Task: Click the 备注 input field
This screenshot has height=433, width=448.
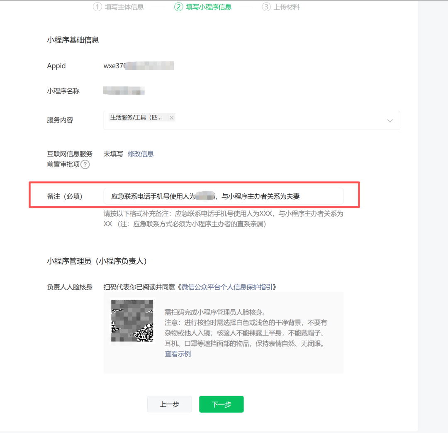Action: pyautogui.click(x=224, y=196)
